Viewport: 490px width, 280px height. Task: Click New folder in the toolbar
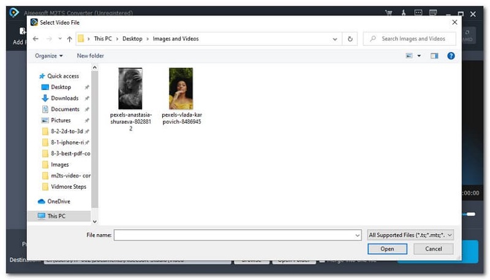tap(90, 56)
